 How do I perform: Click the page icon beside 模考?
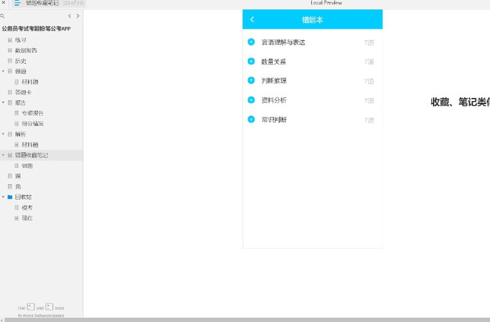pyautogui.click(x=17, y=208)
